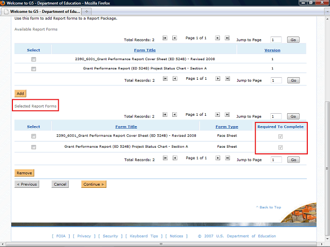This screenshot has height=247, width=330.
Task: Go back with Previous button
Action: click(27, 184)
